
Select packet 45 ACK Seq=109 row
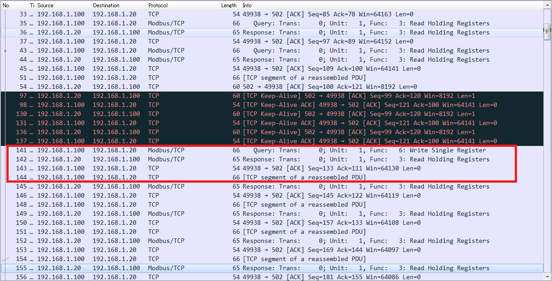point(272,68)
